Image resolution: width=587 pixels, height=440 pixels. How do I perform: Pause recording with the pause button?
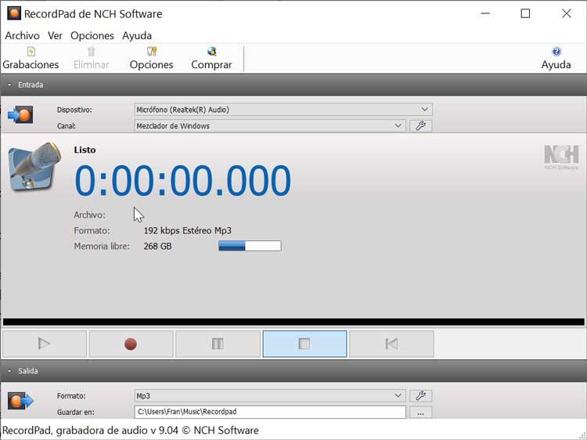[218, 344]
